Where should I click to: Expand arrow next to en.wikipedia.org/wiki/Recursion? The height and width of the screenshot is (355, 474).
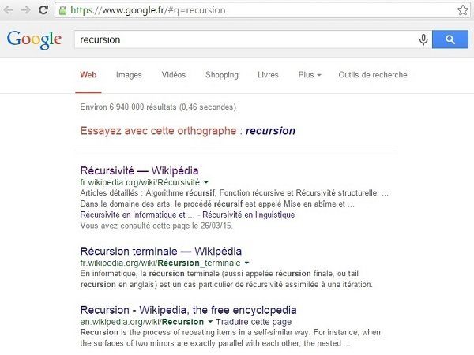coord(210,322)
